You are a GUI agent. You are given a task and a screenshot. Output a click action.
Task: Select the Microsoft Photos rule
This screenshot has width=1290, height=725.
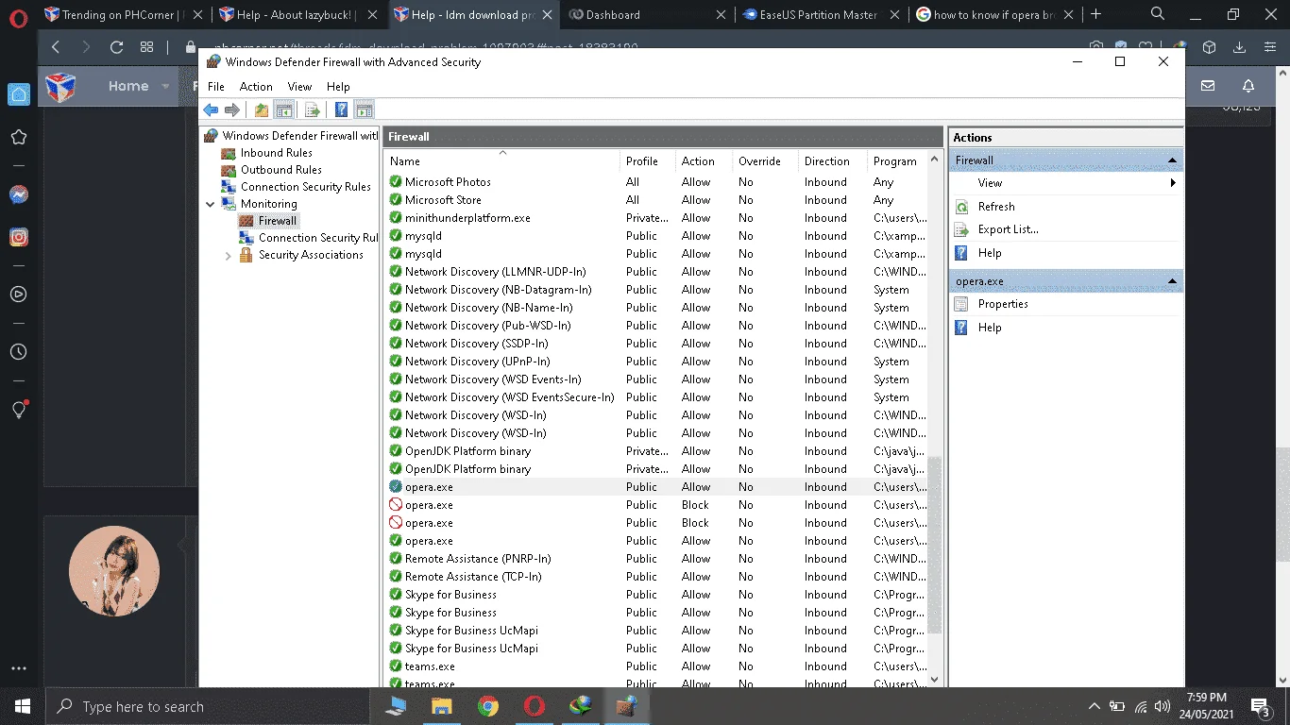(x=448, y=182)
